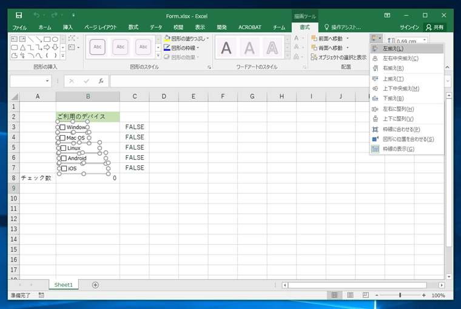Switch to Page Layout view icon
Viewport: 461px width, 309px height.
pyautogui.click(x=350, y=295)
